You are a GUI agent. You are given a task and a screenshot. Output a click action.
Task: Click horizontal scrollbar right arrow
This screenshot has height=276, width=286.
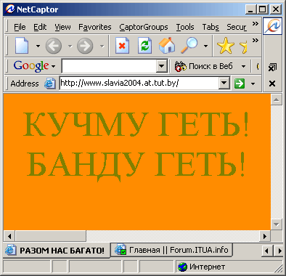[265, 236]
